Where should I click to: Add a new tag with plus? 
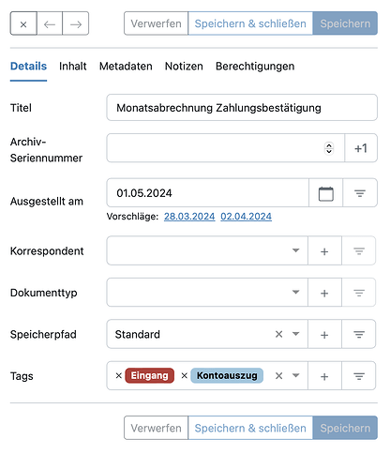pyautogui.click(x=324, y=376)
